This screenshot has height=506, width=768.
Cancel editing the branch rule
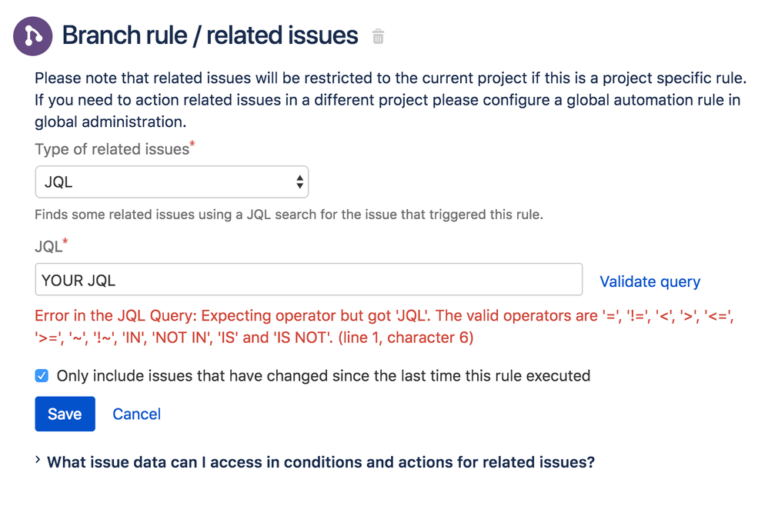(x=137, y=414)
